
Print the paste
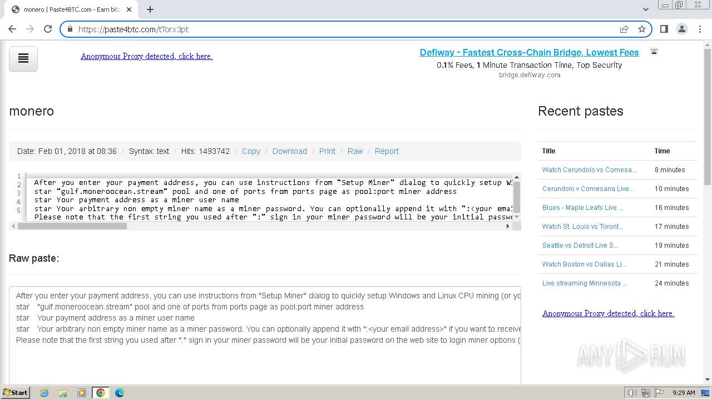pyautogui.click(x=327, y=151)
